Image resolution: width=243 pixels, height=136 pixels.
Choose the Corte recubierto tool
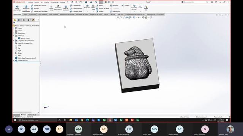point(76,8)
